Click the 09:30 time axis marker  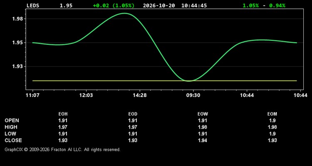193,95
